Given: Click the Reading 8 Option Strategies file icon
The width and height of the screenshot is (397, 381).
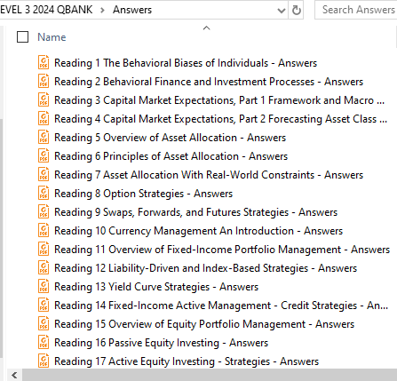Looking at the screenshot, I should (44, 193).
